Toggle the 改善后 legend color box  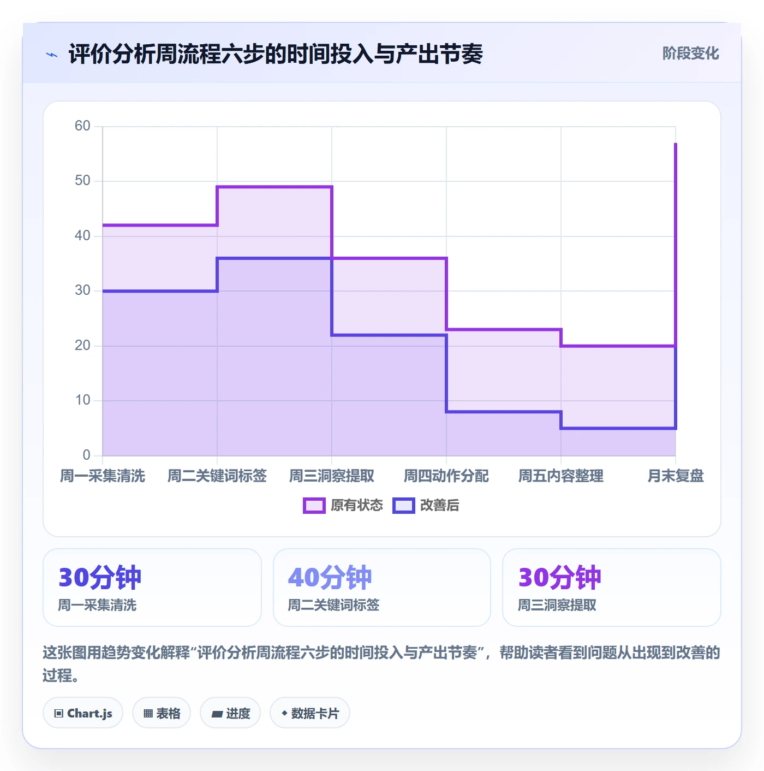404,506
